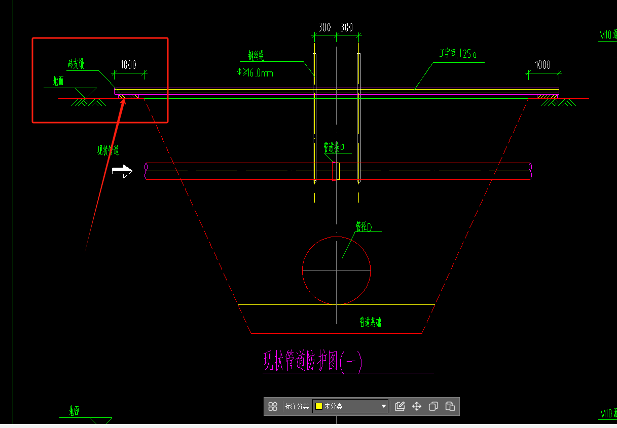Click the Φ≥16.0mm dimension text
This screenshot has height=428, width=617.
coord(255,73)
